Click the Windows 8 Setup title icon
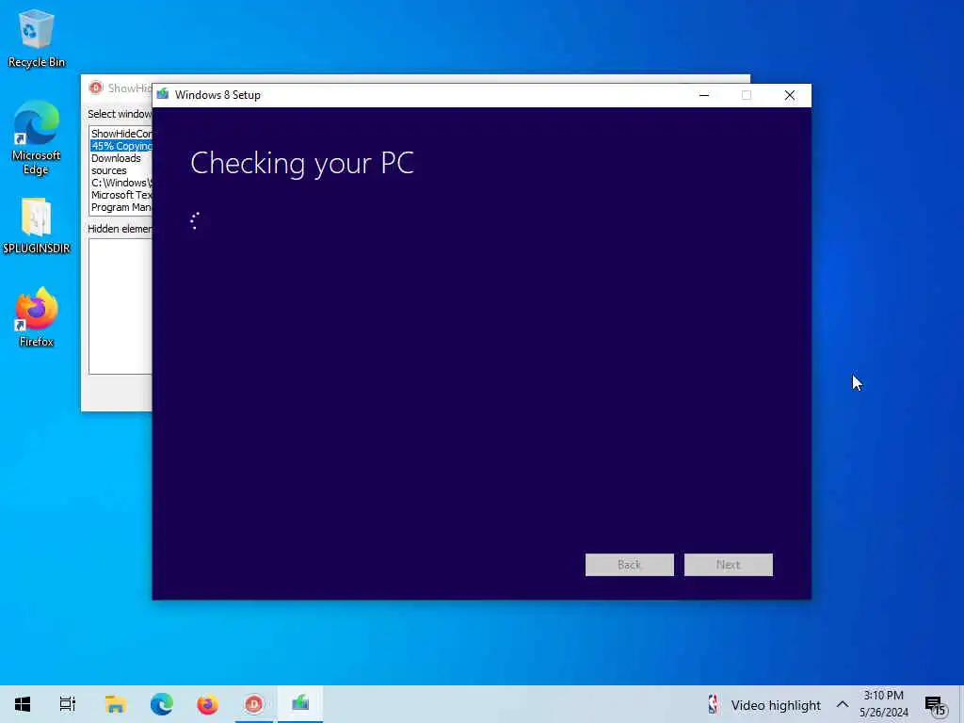The width and height of the screenshot is (964, 723). 163,95
